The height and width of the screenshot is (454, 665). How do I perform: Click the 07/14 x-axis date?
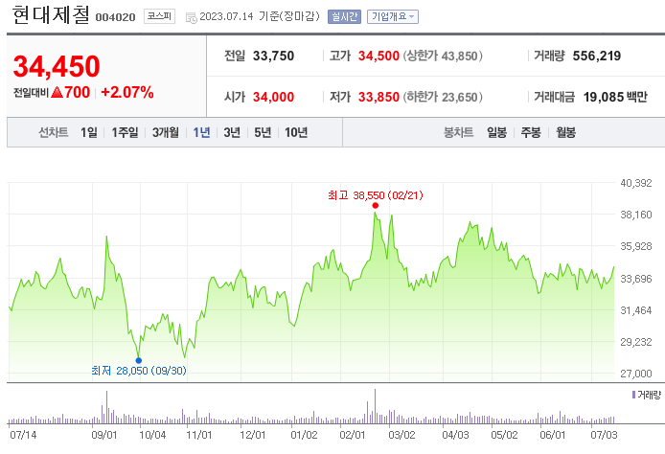23,435
